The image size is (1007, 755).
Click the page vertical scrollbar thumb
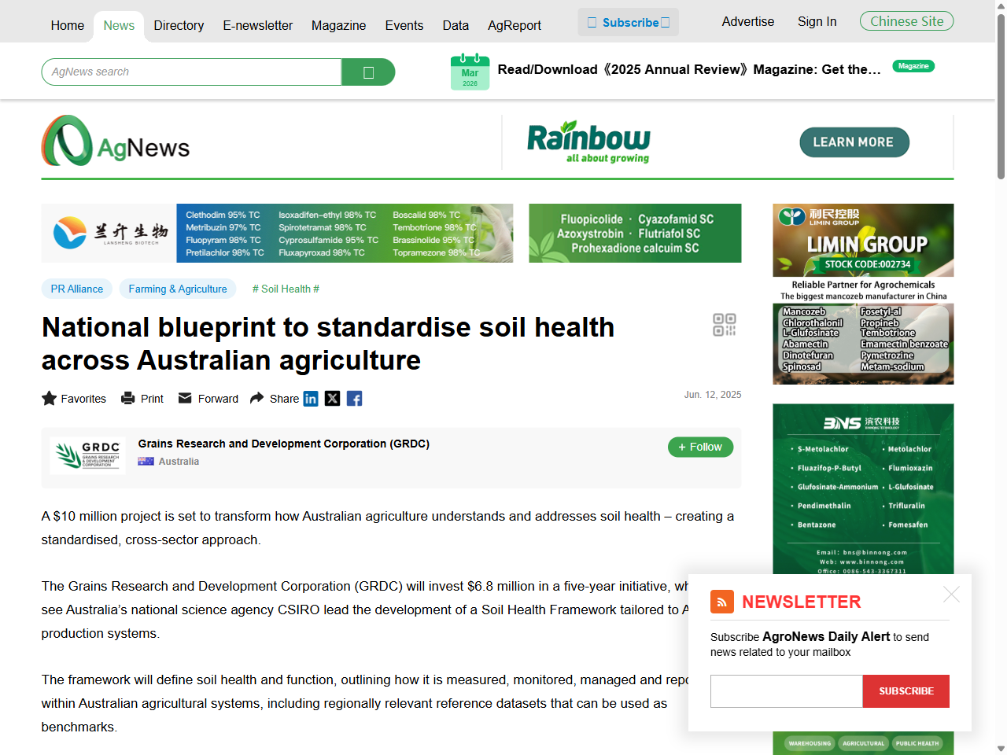[1001, 97]
